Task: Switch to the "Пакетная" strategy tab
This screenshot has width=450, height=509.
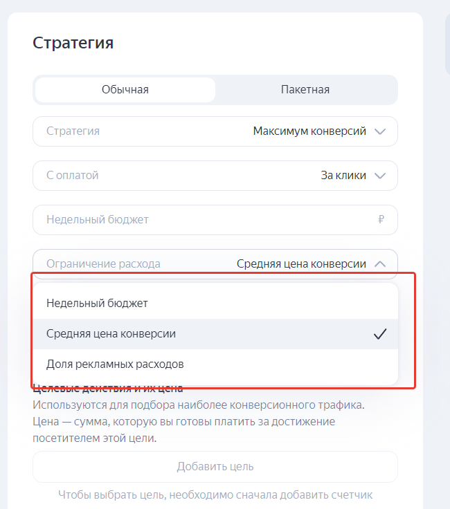Action: [305, 89]
